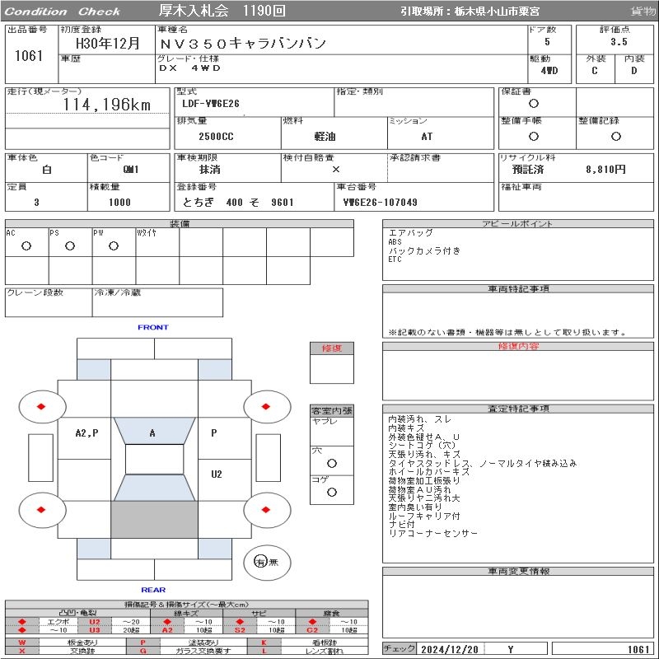Click the 預託済 recycle status
Viewport: 659px width, 659px height.
click(528, 170)
